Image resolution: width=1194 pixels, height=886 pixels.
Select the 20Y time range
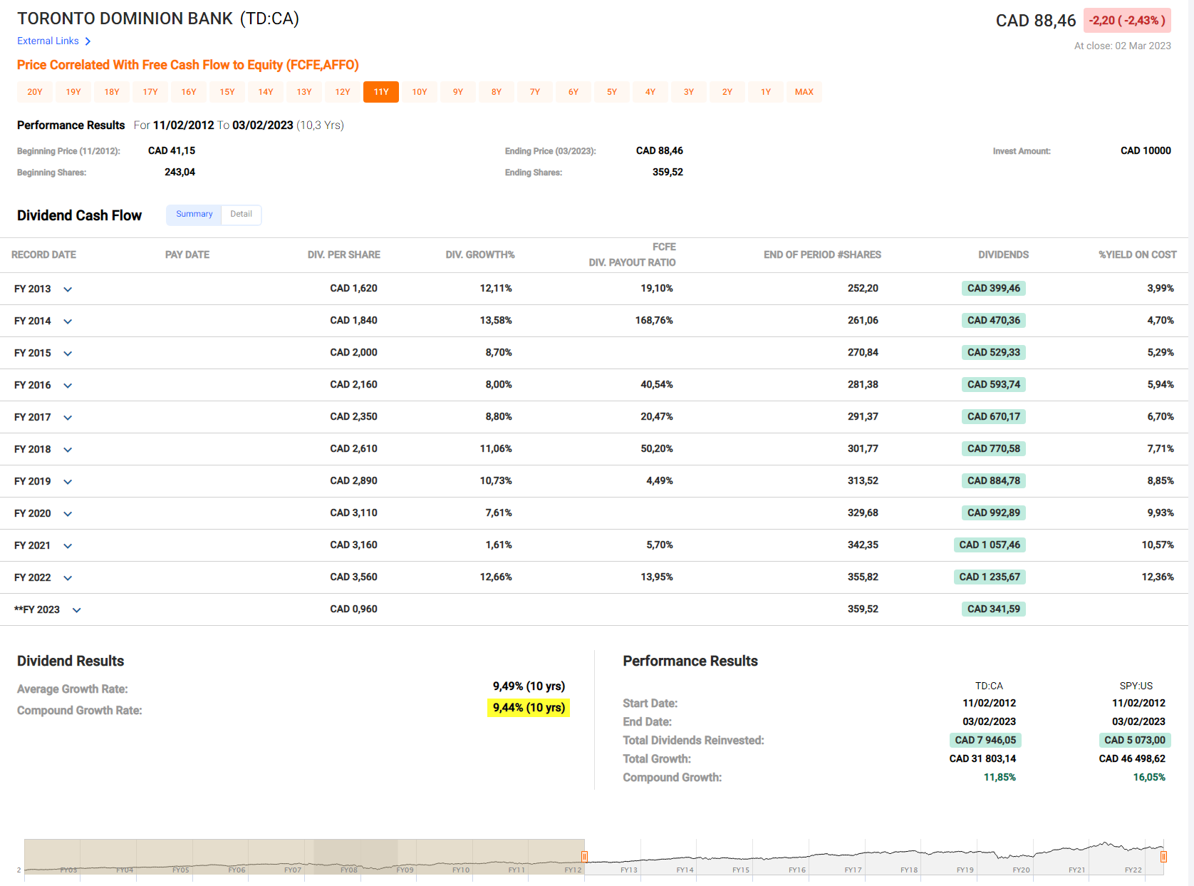click(35, 92)
